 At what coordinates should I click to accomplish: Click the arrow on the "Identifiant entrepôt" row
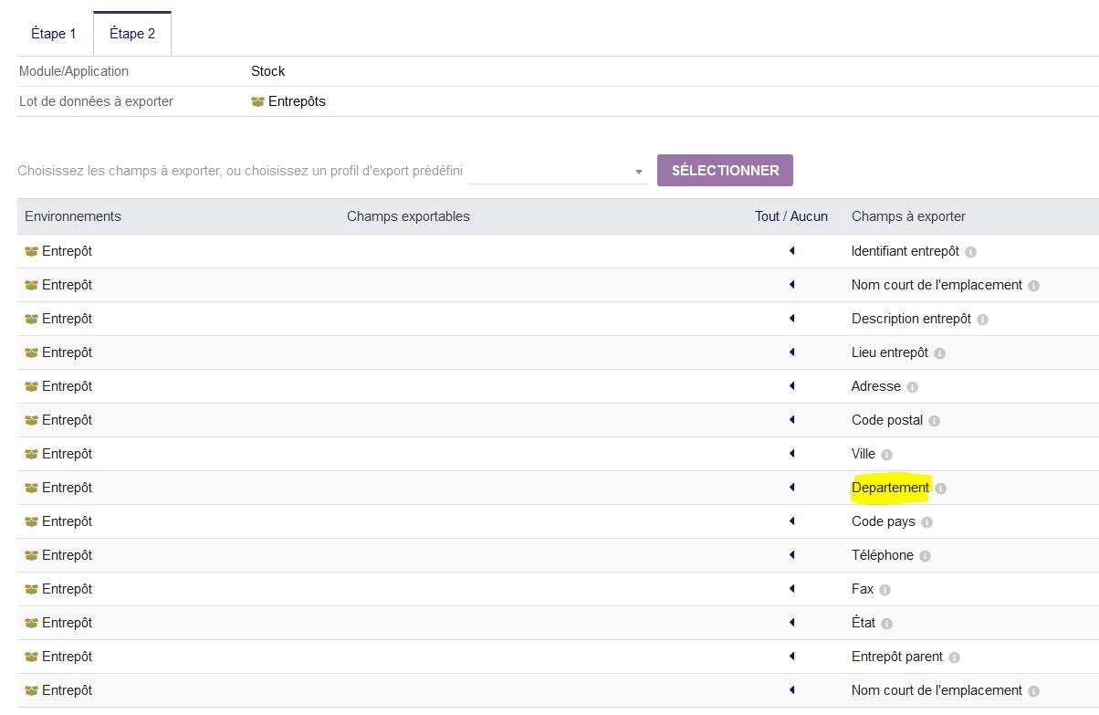(x=790, y=251)
